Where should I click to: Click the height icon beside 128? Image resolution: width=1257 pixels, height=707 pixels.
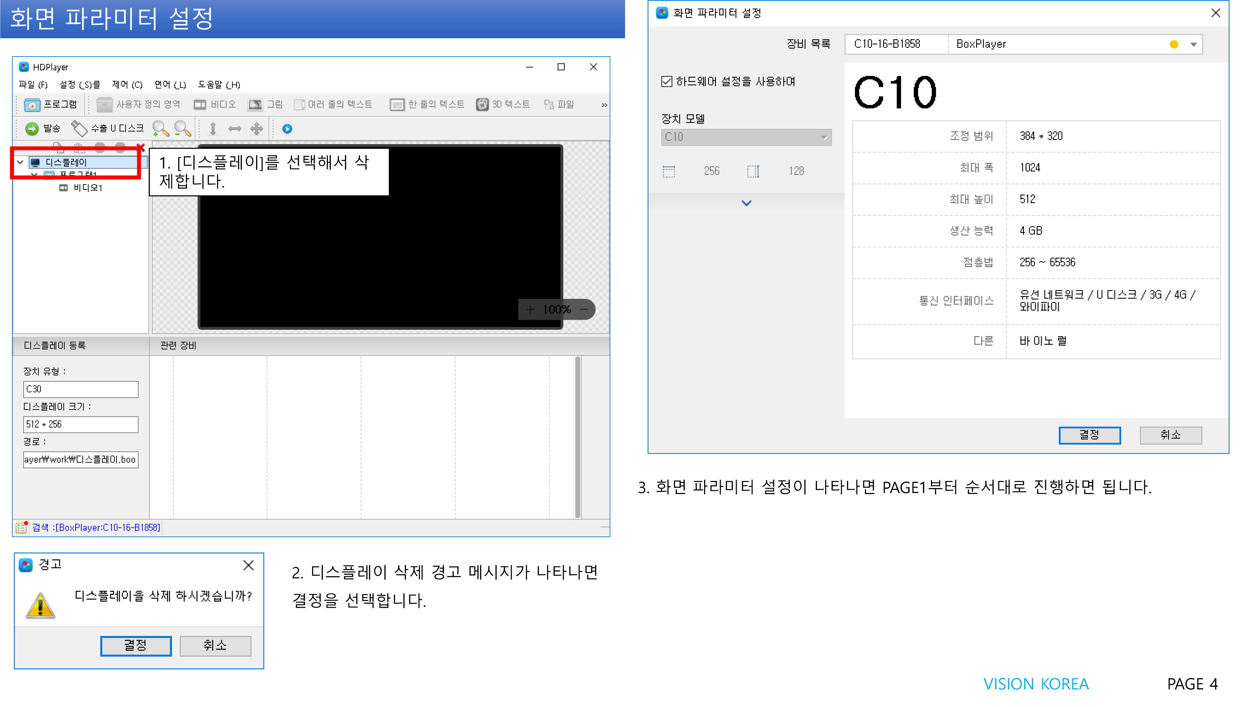click(x=753, y=171)
